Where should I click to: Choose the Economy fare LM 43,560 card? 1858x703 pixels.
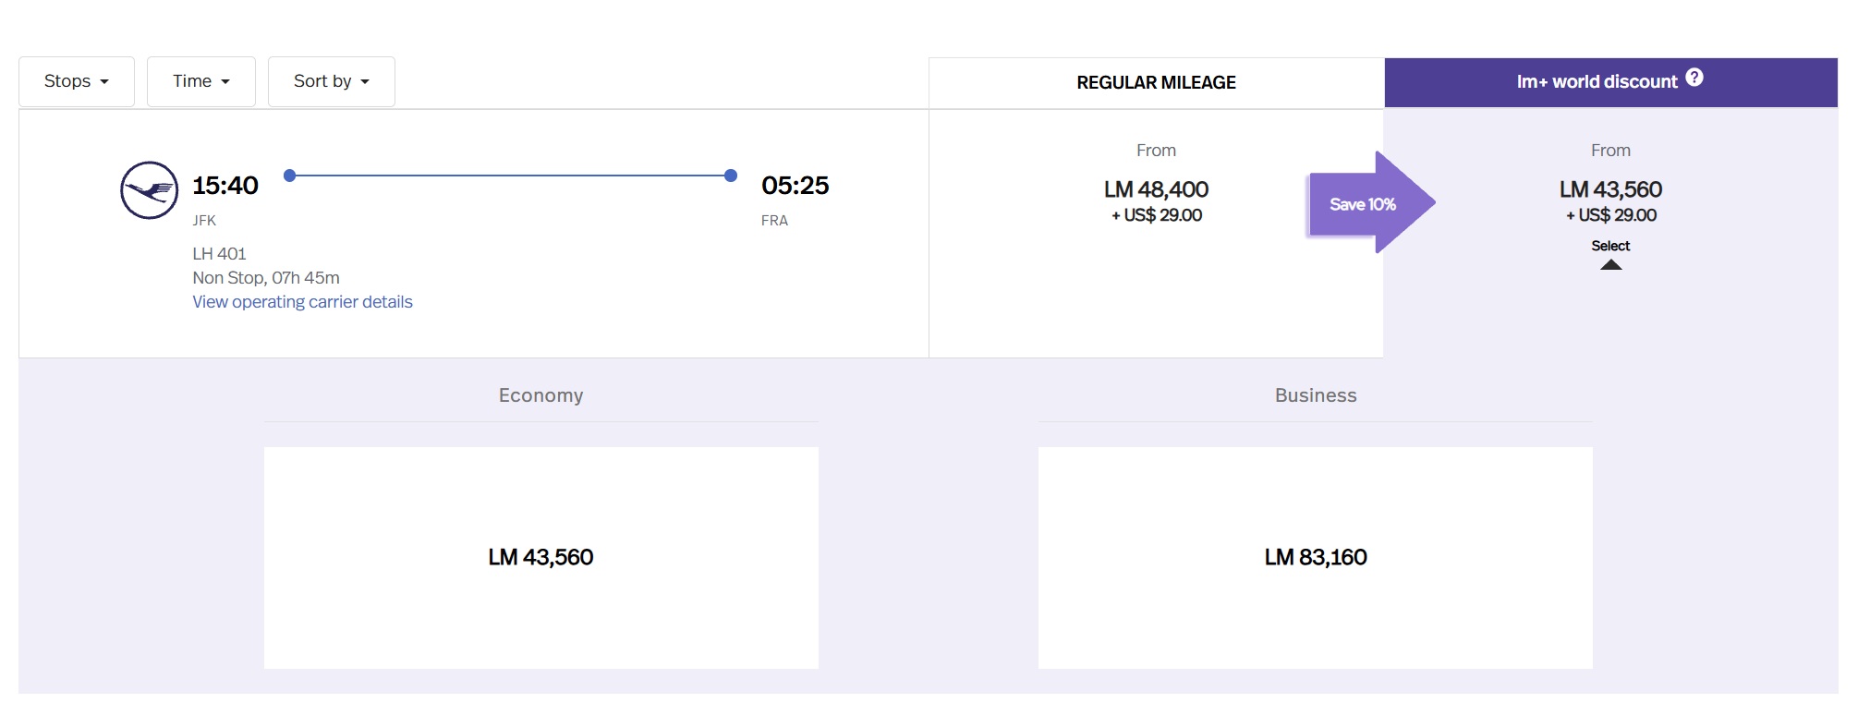[x=541, y=558]
